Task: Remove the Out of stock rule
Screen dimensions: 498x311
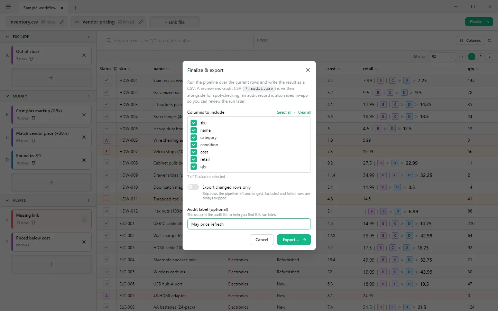Action: pyautogui.click(x=84, y=55)
